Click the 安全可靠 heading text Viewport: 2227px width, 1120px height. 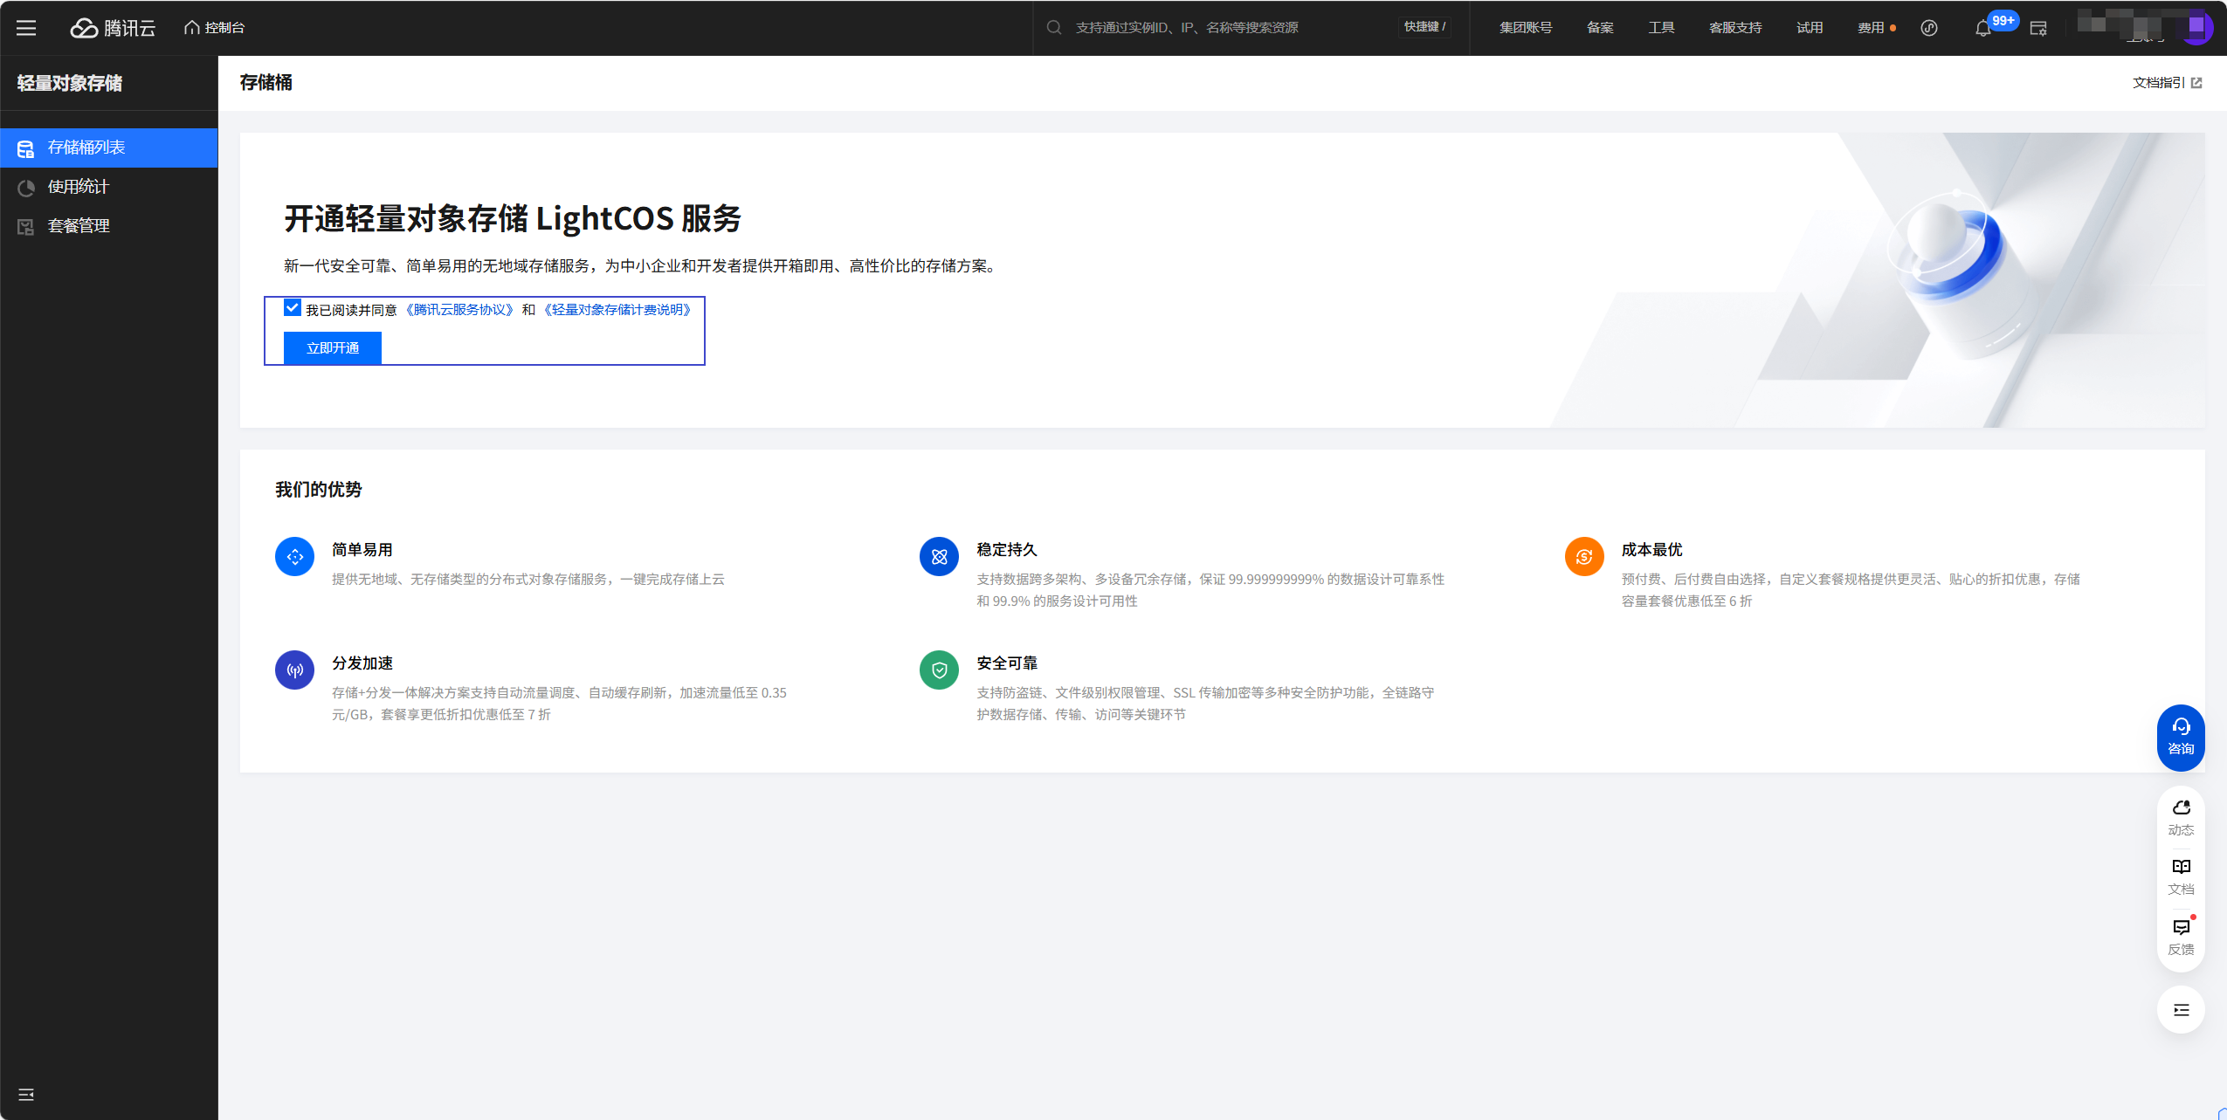pyautogui.click(x=1007, y=663)
